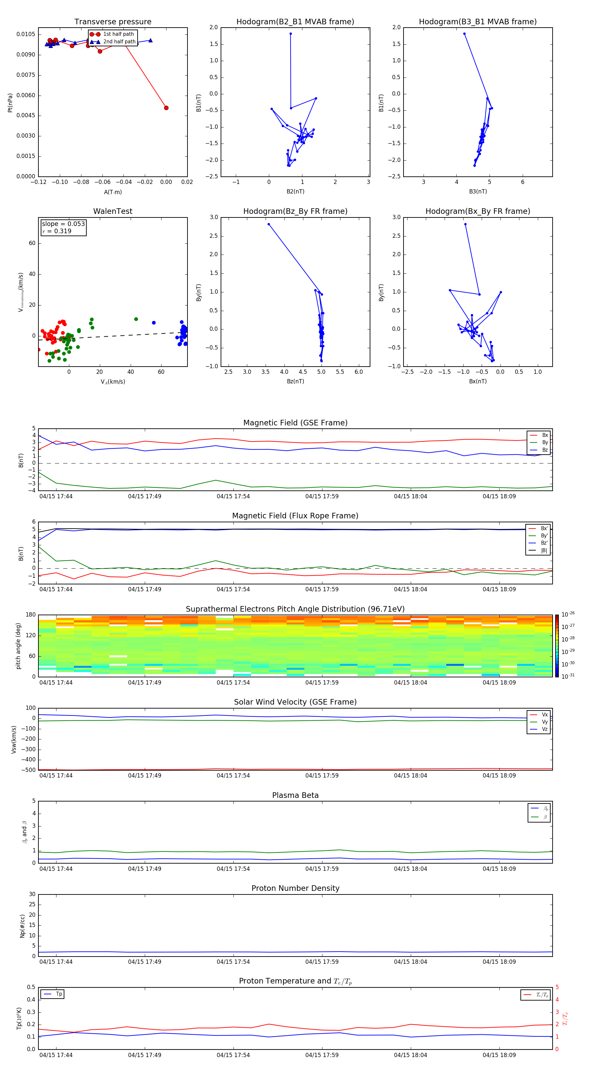Click the 'r = 0.319' annotation text
The height and width of the screenshot is (1084, 591).
click(57, 231)
